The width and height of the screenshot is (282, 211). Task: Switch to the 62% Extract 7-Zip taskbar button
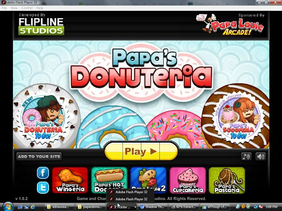point(184,207)
